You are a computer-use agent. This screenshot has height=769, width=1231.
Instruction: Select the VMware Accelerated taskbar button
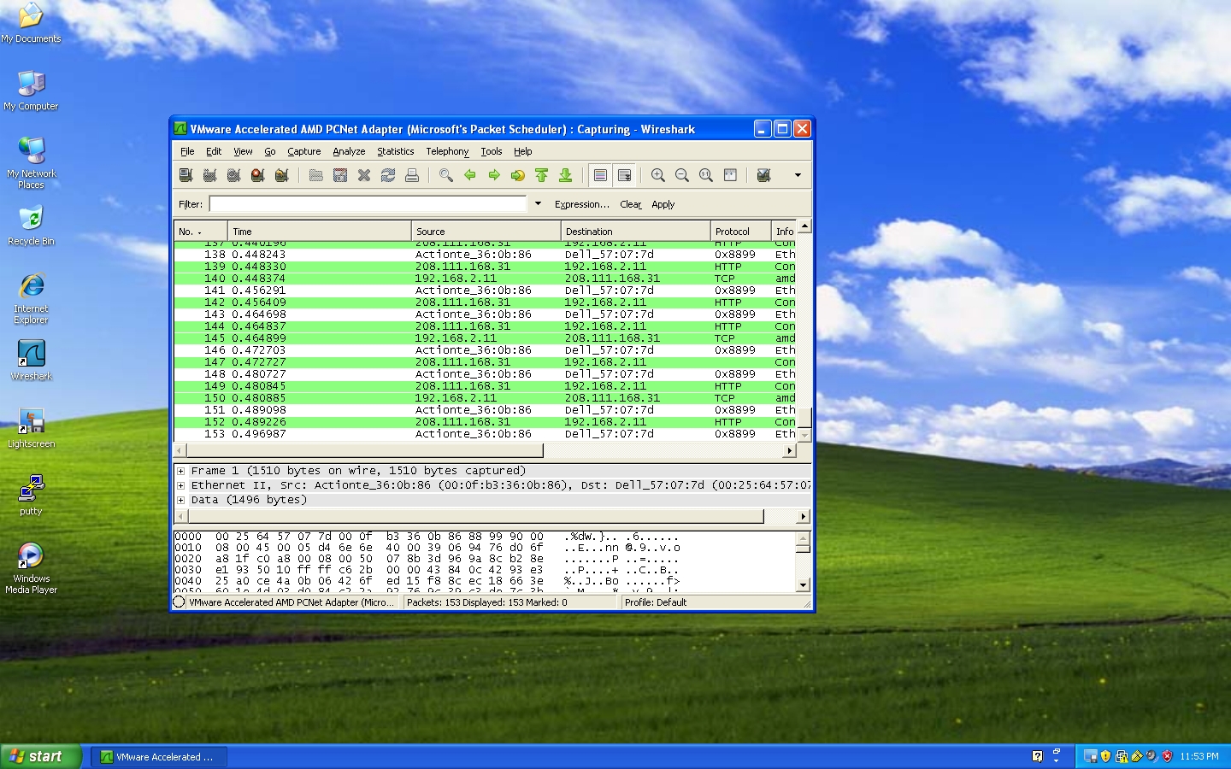click(159, 757)
